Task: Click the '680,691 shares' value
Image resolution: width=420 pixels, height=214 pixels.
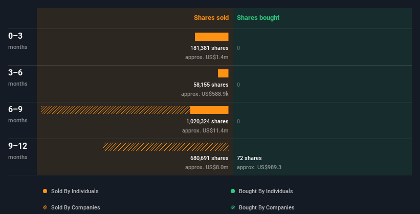Action: [209, 158]
